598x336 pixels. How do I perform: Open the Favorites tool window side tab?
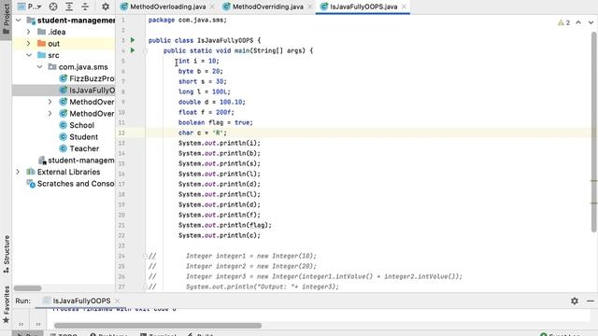tap(7, 305)
